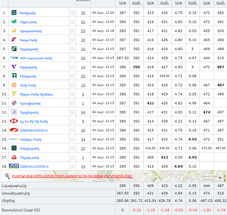The width and height of the screenshot is (227, 215).
Task: Toggle the favorite star in row 9
Action: [72, 85]
